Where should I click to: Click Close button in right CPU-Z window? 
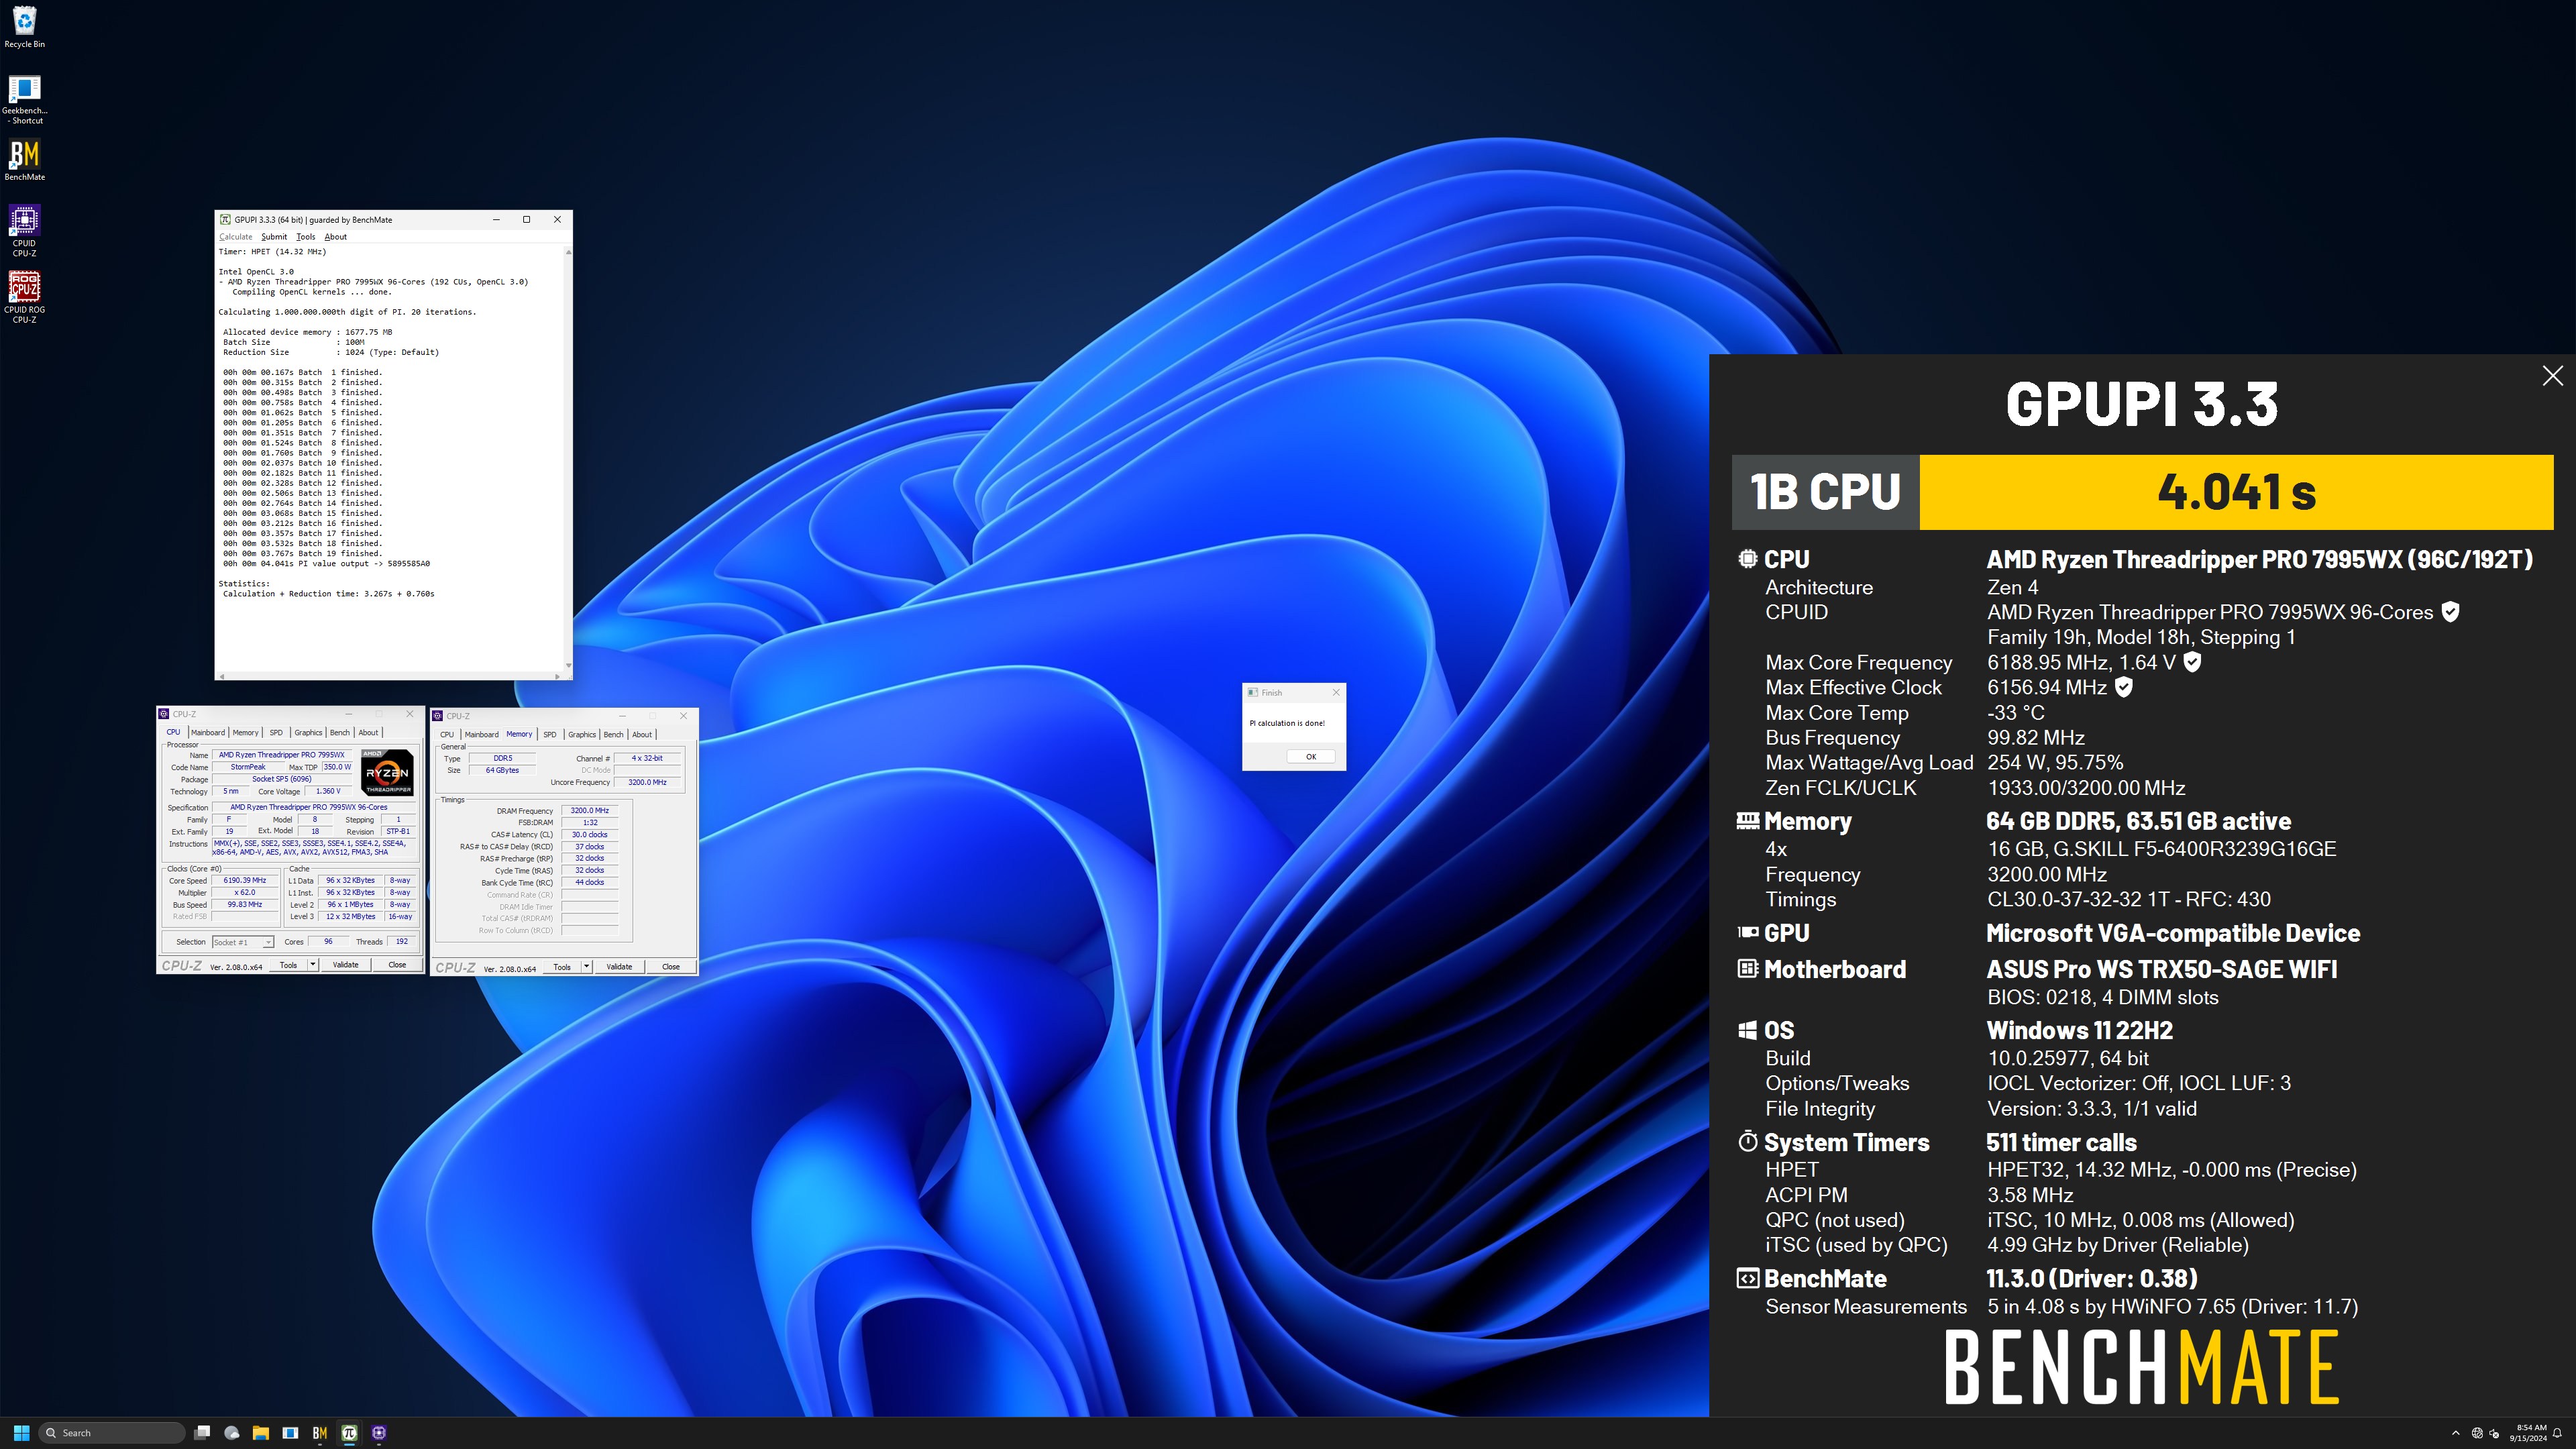[671, 967]
